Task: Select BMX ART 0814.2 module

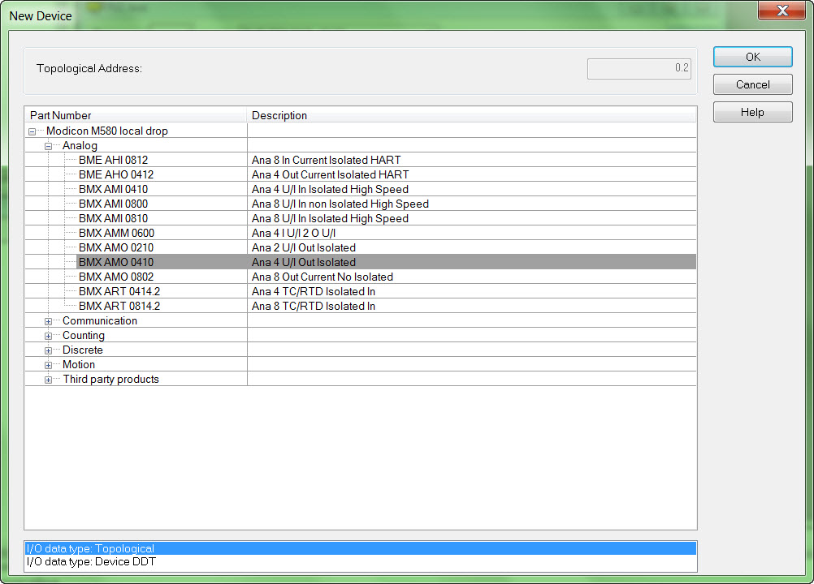Action: pyautogui.click(x=119, y=306)
